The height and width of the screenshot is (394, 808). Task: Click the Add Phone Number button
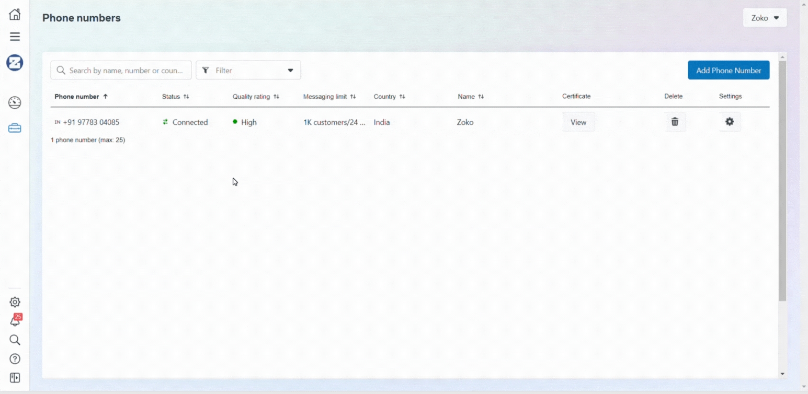(728, 70)
